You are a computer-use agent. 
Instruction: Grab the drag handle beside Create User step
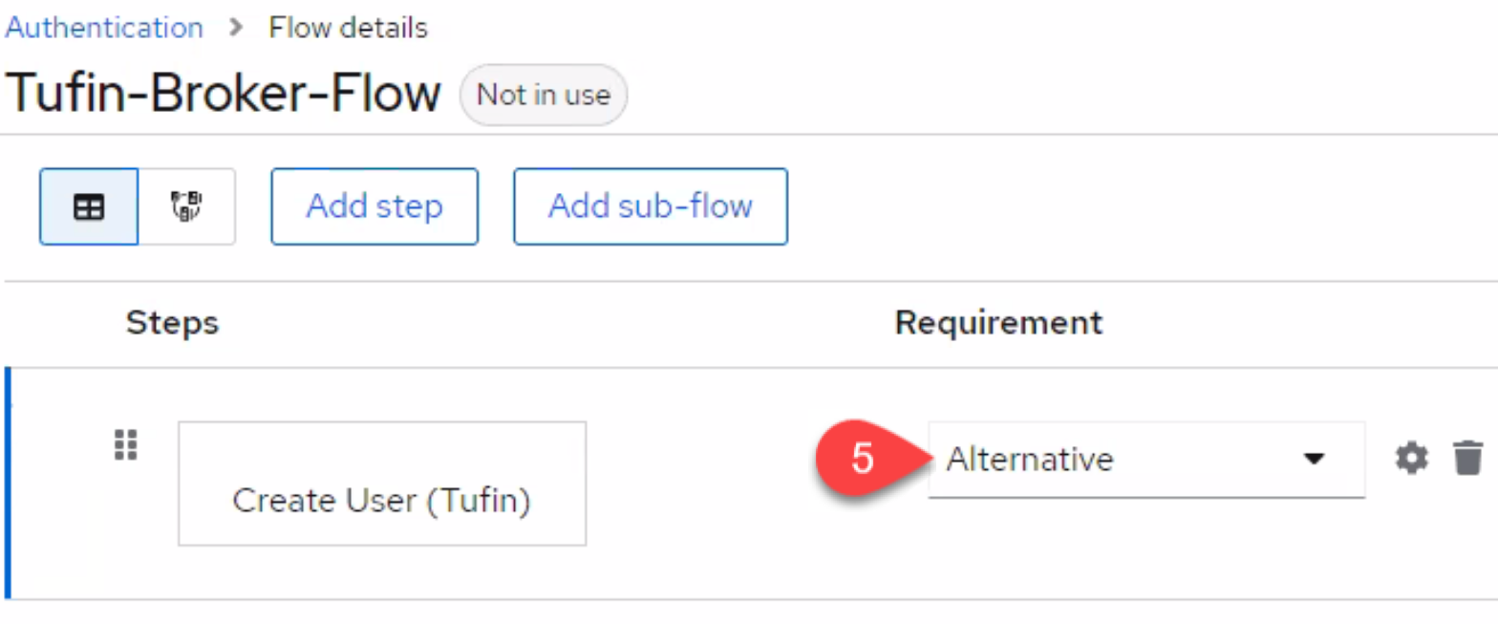tap(126, 444)
